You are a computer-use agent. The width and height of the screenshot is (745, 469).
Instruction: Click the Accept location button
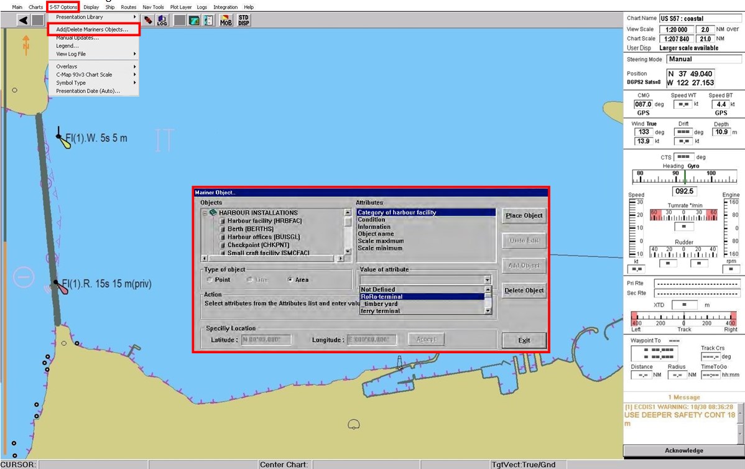426,339
